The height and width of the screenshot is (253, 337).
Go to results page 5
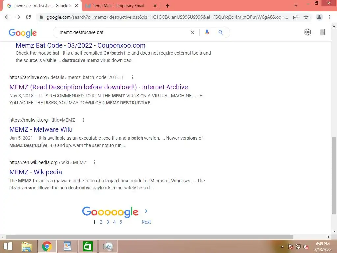(x=121, y=222)
